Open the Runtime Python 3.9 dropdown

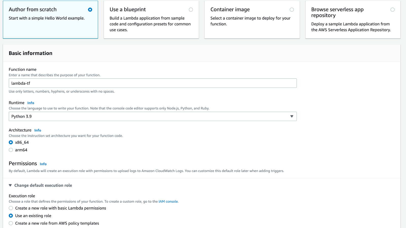[153, 117]
